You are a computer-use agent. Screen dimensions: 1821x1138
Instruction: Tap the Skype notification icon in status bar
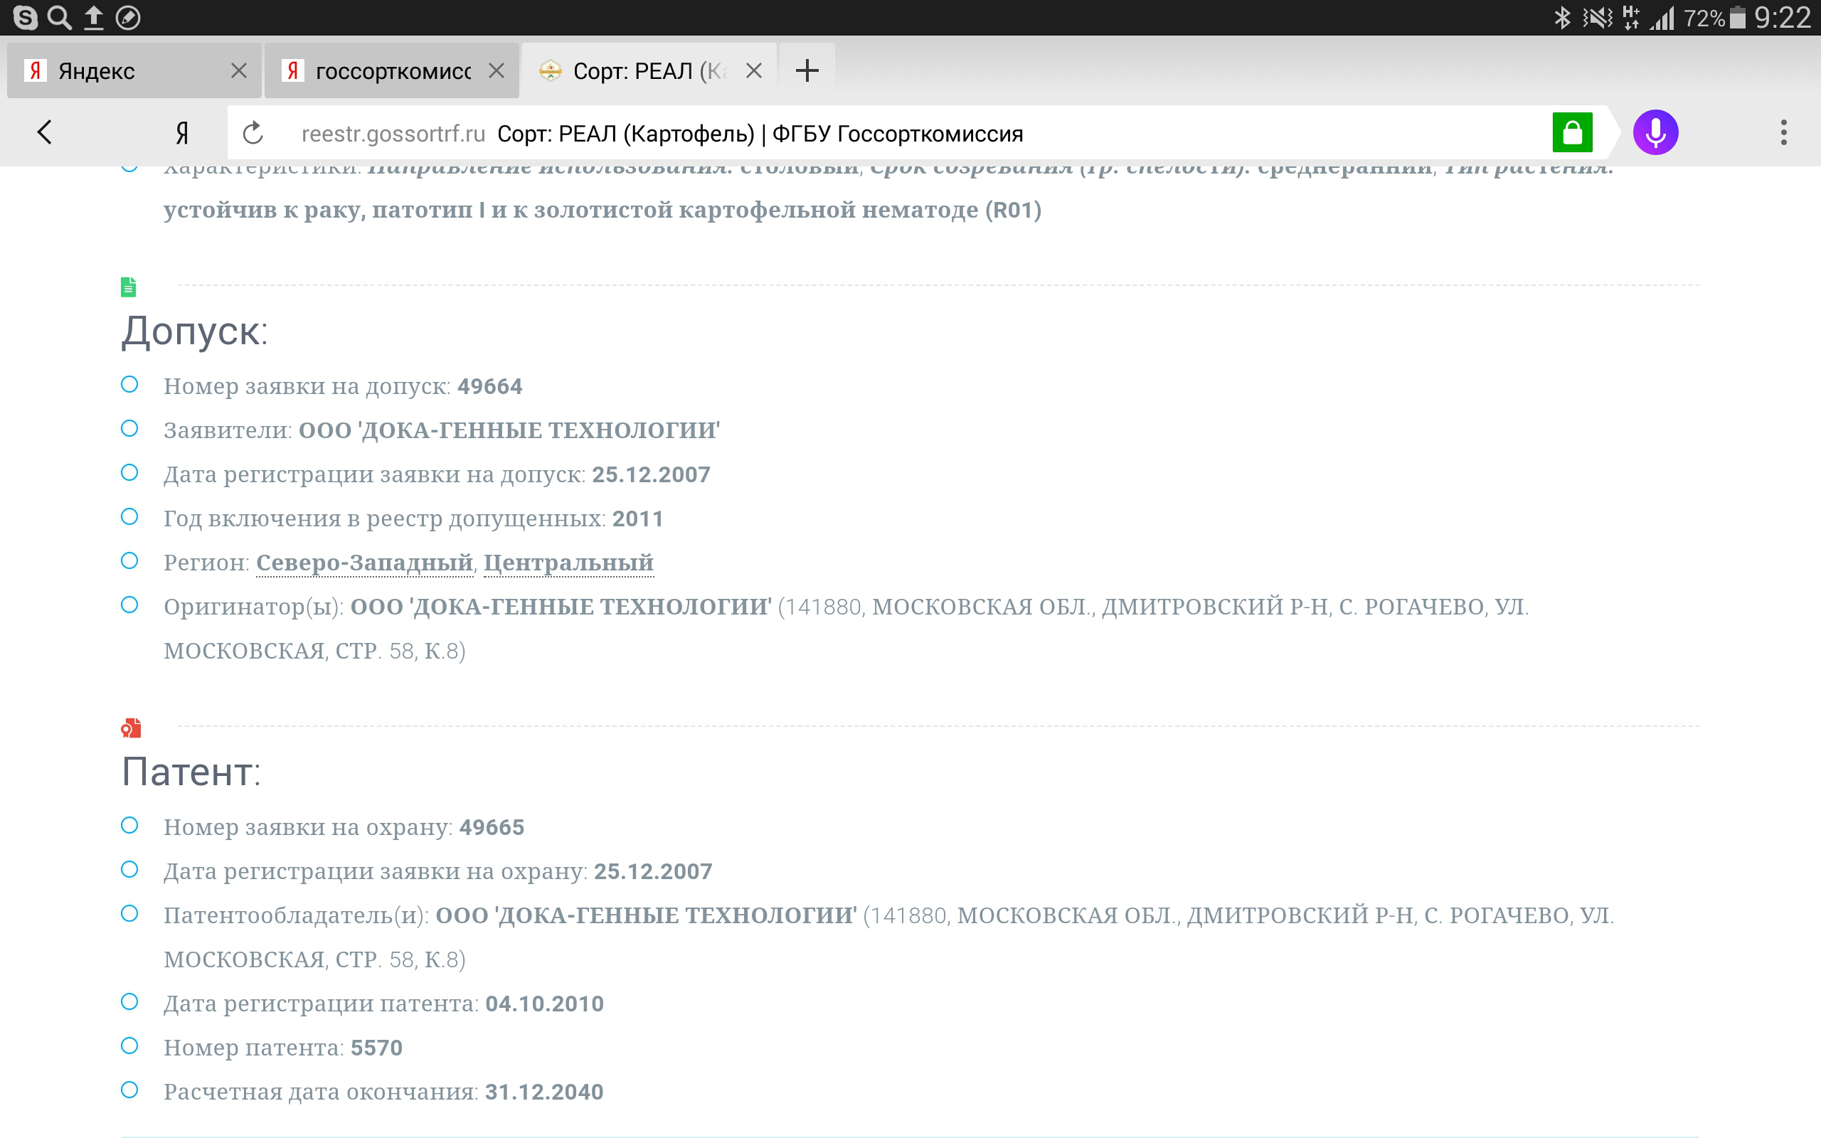click(25, 17)
